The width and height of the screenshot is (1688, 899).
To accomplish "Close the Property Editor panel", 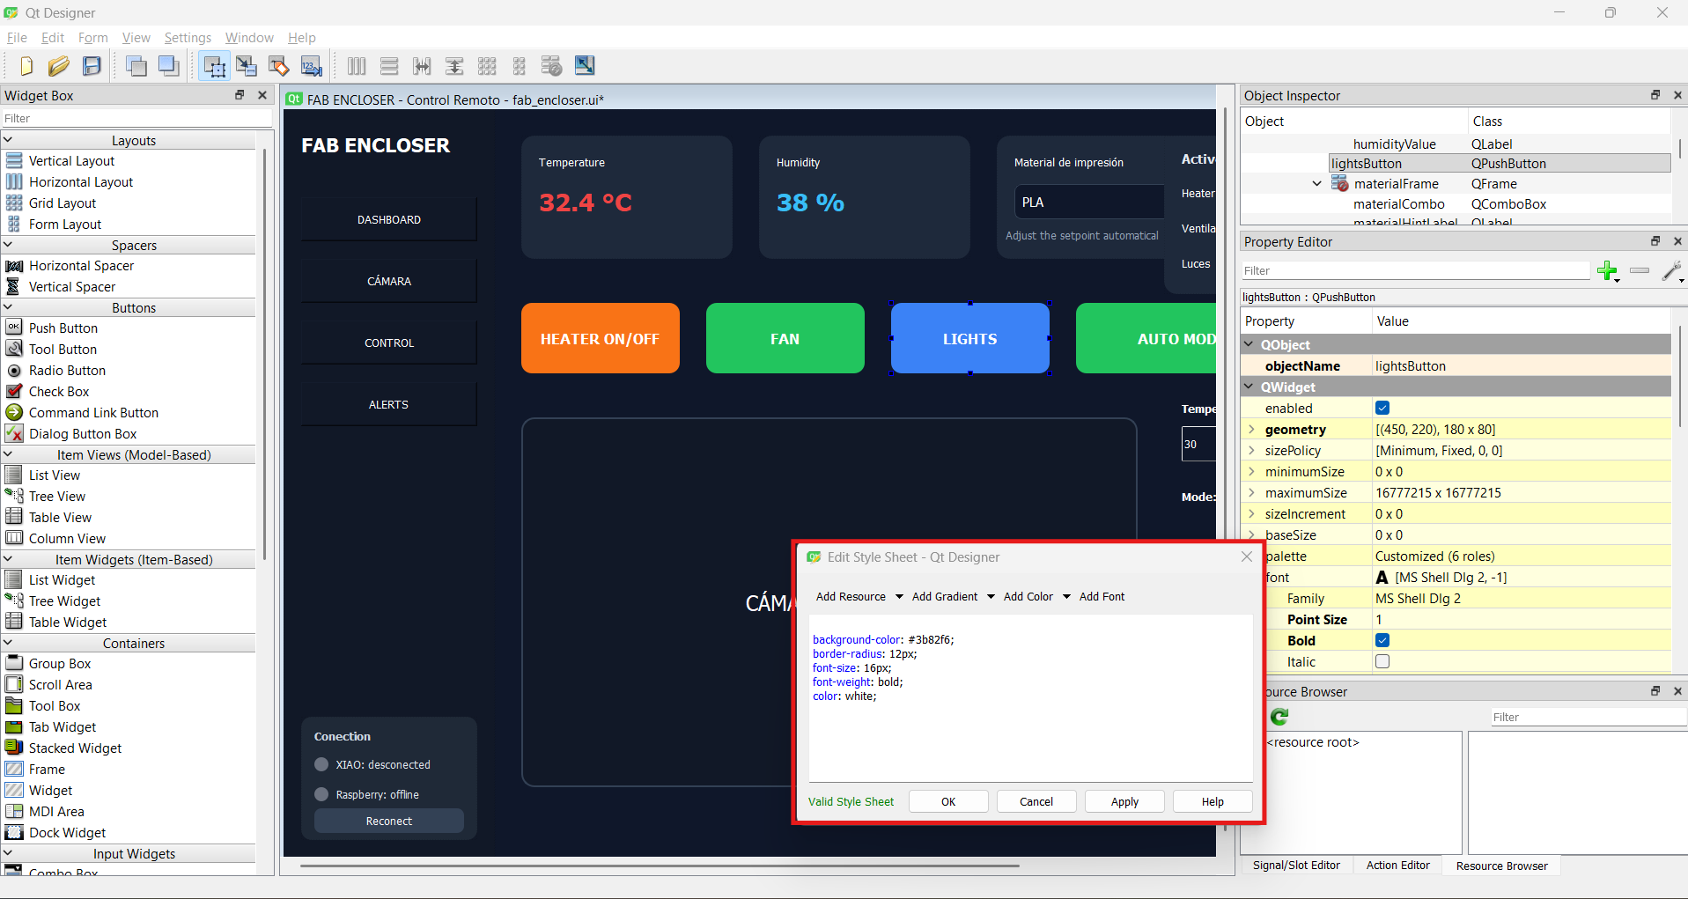I will point(1677,241).
